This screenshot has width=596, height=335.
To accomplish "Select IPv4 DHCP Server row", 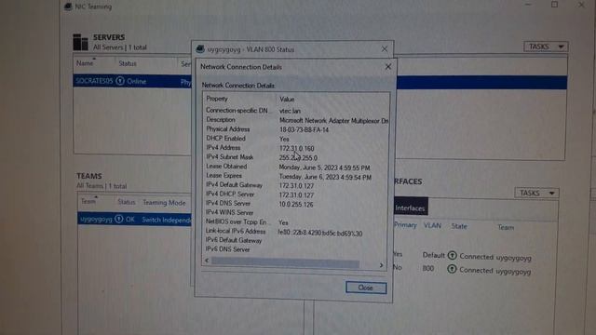I will tap(296, 194).
